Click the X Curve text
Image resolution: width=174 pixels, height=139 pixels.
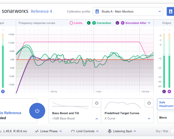110,118
